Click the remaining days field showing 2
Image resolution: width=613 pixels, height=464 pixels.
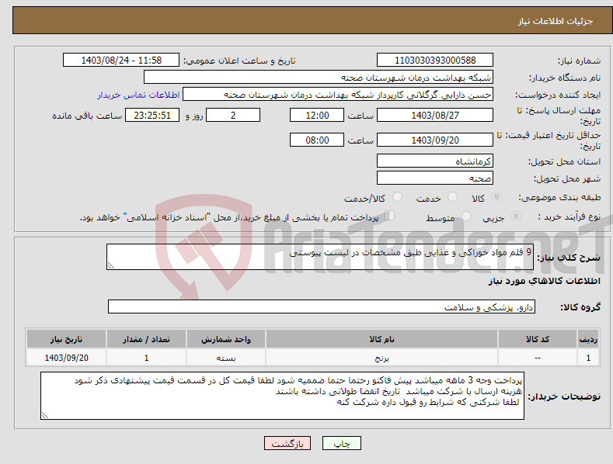tap(233, 115)
